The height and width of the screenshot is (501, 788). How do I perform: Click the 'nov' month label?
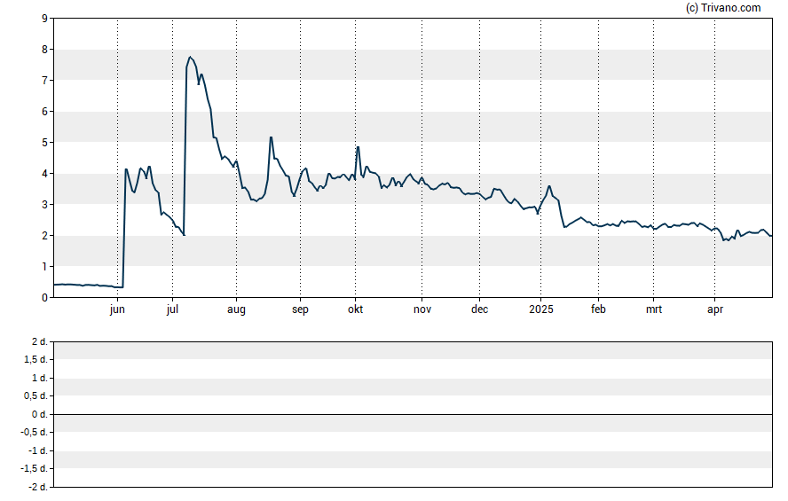click(422, 309)
